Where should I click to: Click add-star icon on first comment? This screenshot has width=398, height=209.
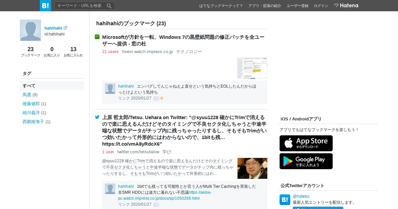click(156, 98)
